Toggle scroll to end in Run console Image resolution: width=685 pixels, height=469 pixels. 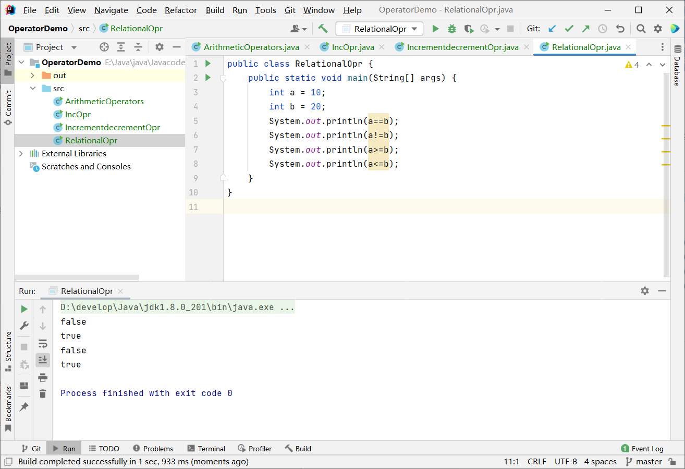coord(43,360)
